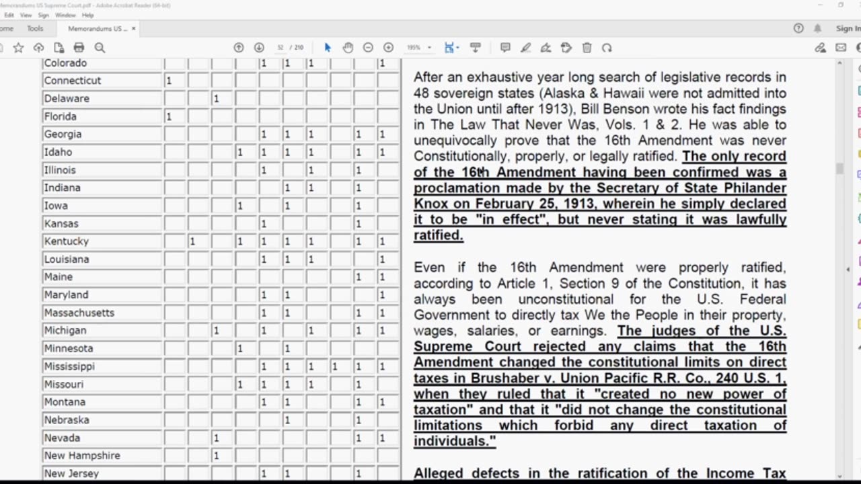Click the Kentucky row label
This screenshot has width=861, height=484.
(66, 241)
